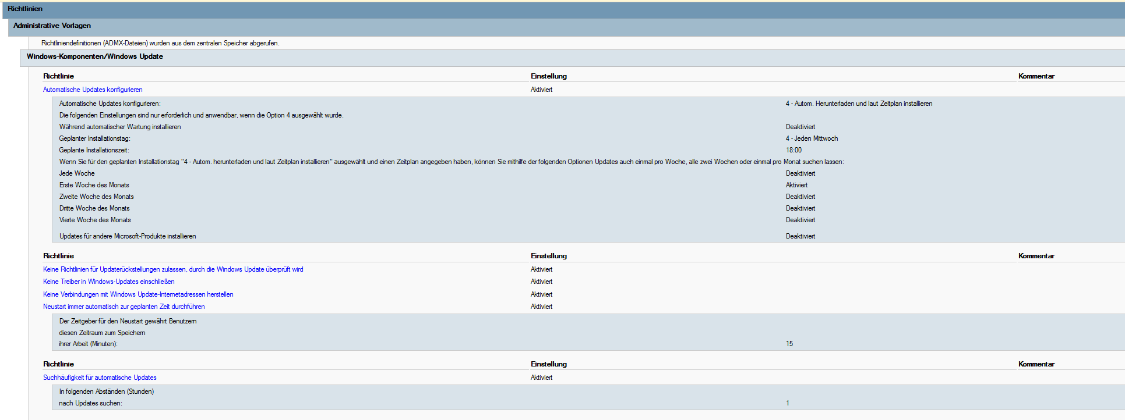Select the value 4 - Jeden Mittwoch

point(812,138)
